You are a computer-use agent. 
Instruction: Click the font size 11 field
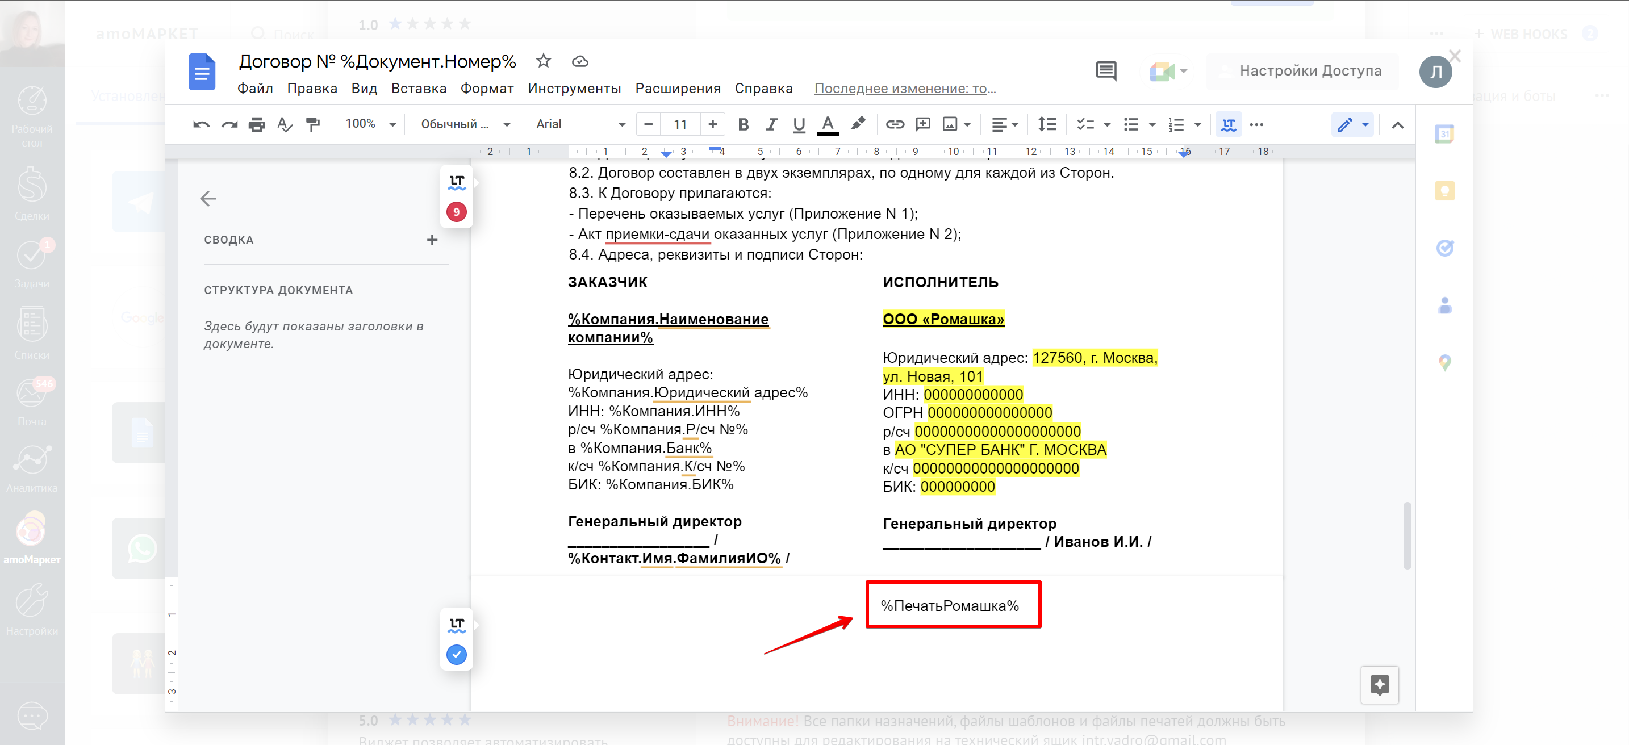tap(680, 124)
